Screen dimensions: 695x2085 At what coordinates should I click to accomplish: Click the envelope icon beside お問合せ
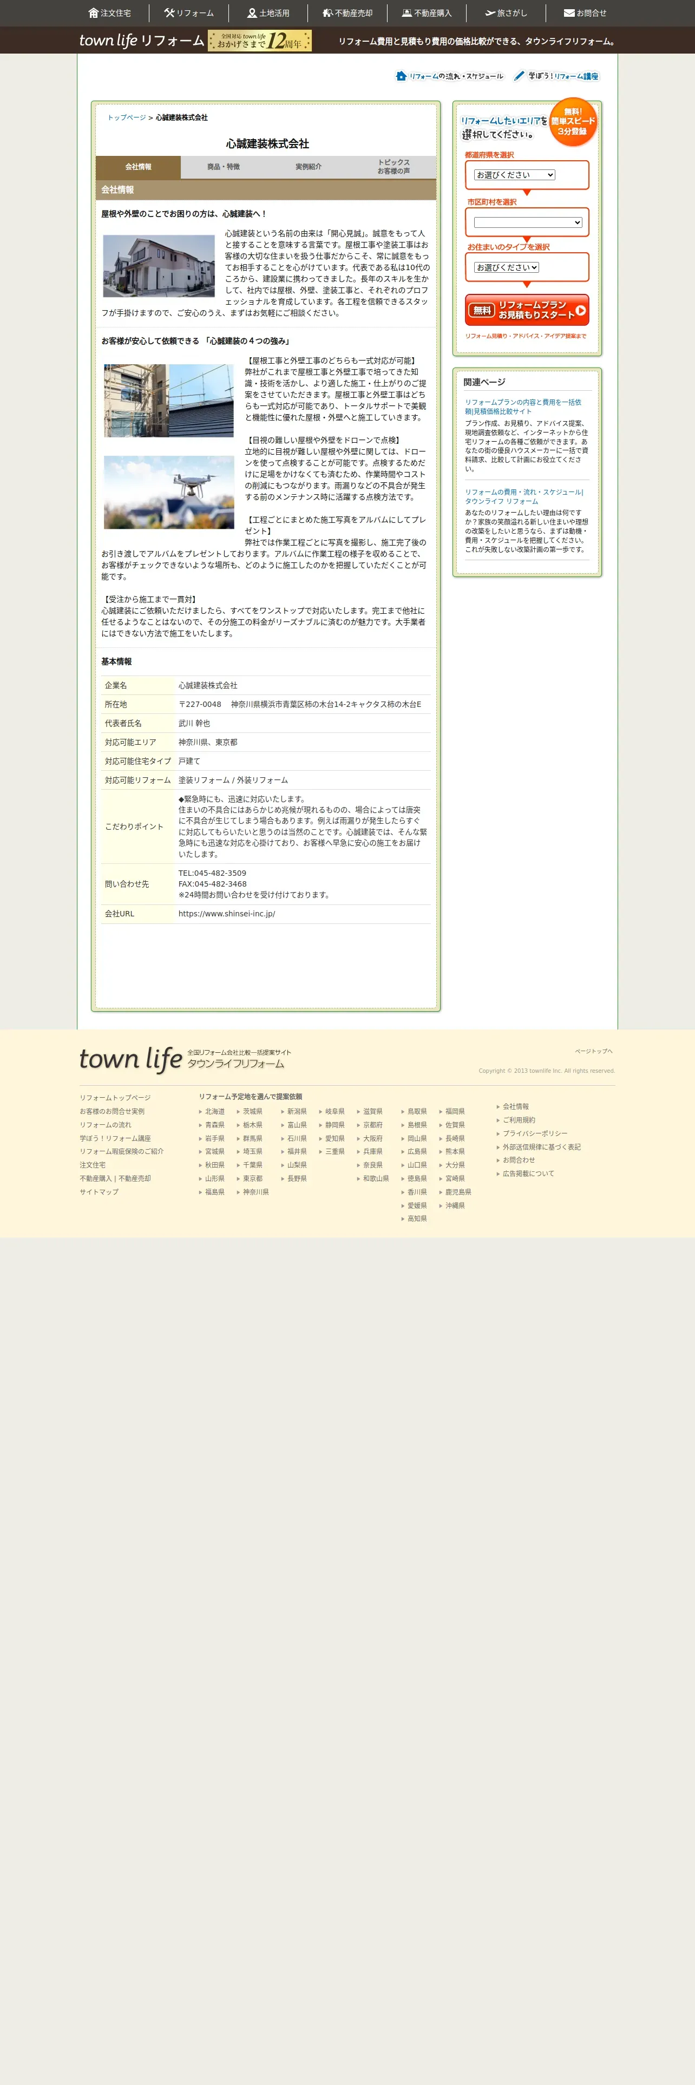(569, 13)
